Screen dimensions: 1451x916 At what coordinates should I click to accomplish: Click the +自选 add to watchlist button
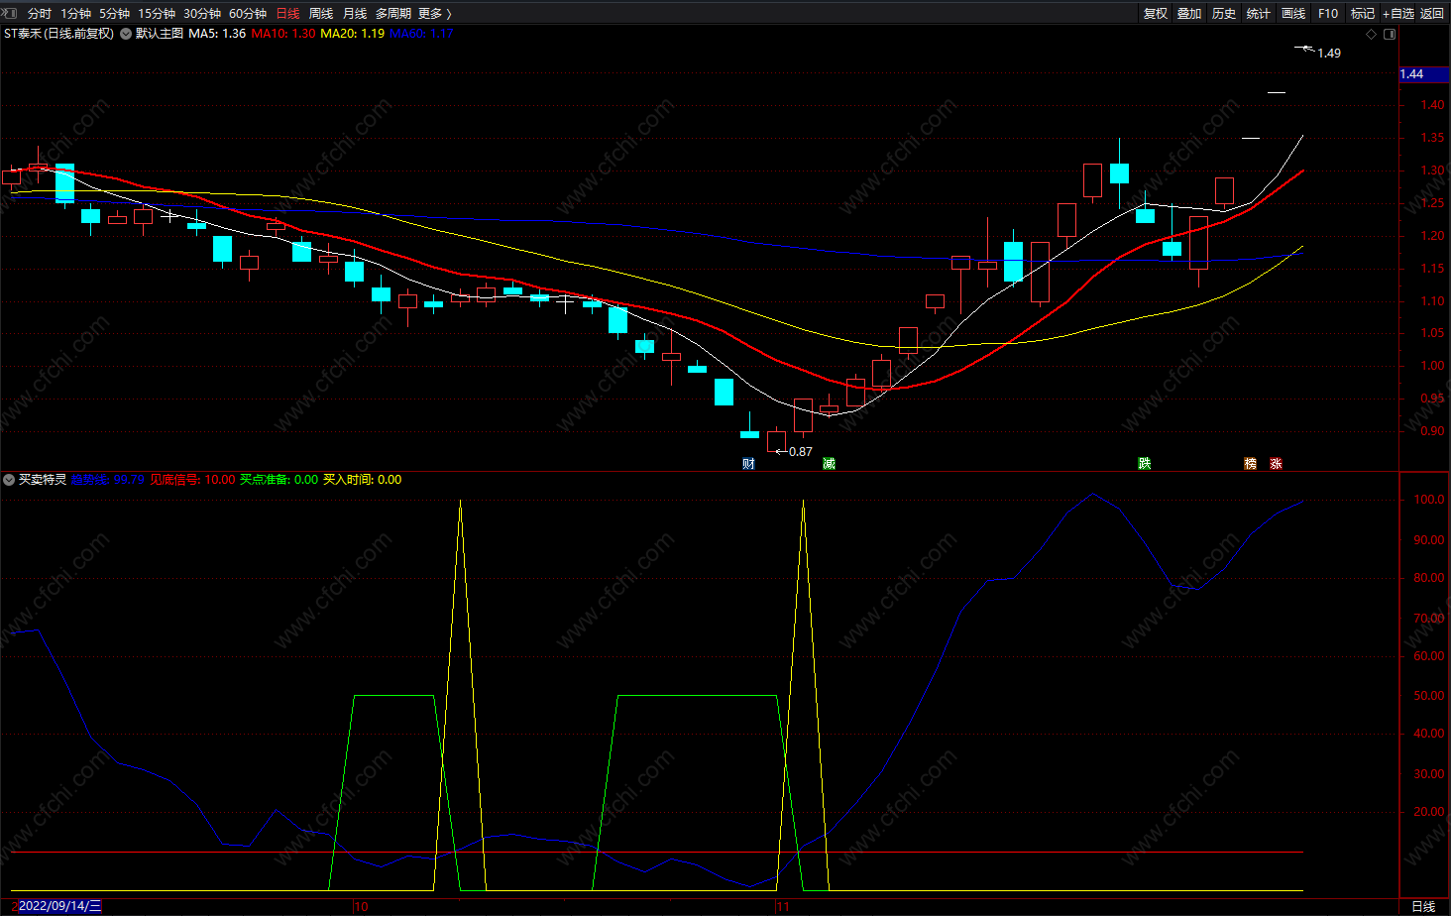1398,13
